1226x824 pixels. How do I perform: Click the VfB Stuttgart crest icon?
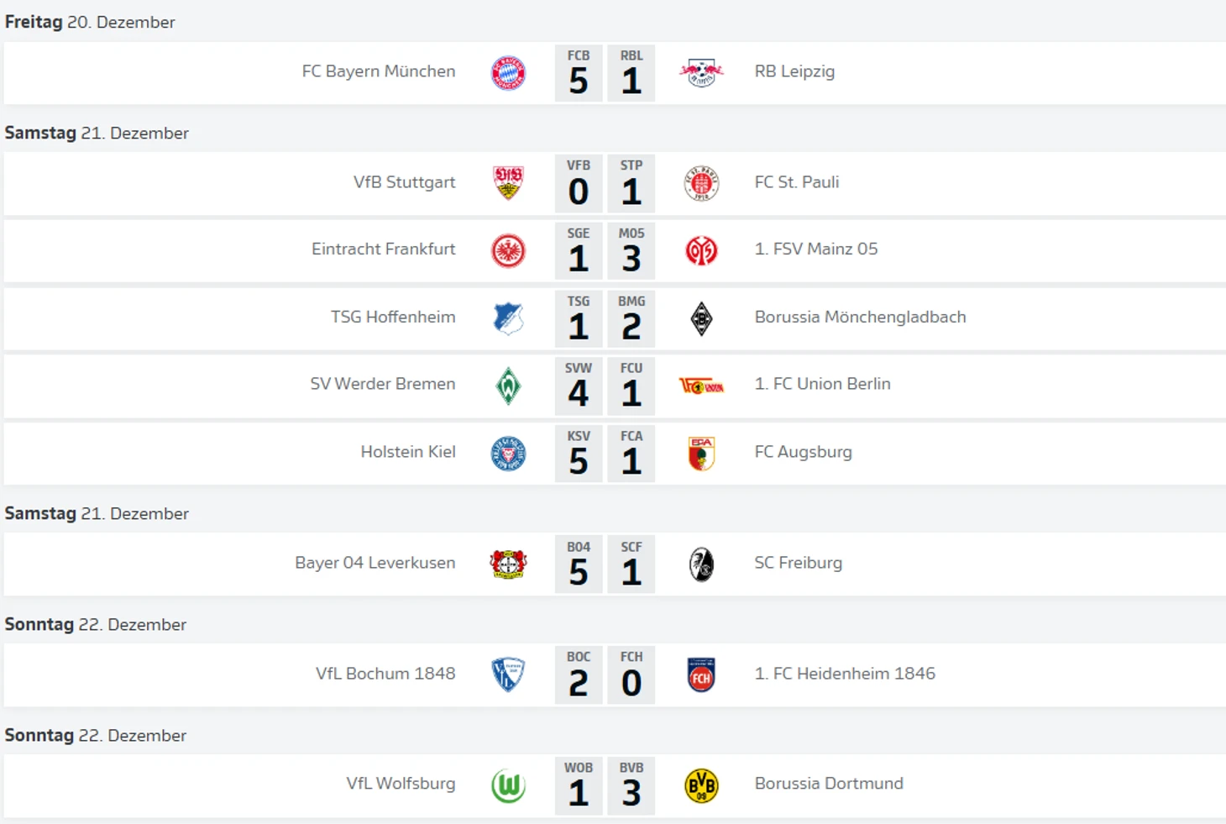click(508, 183)
